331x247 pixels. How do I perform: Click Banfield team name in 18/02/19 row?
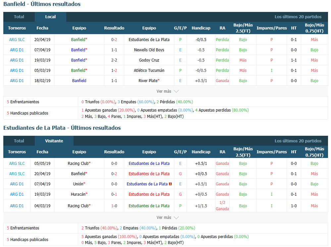[x=79, y=81]
